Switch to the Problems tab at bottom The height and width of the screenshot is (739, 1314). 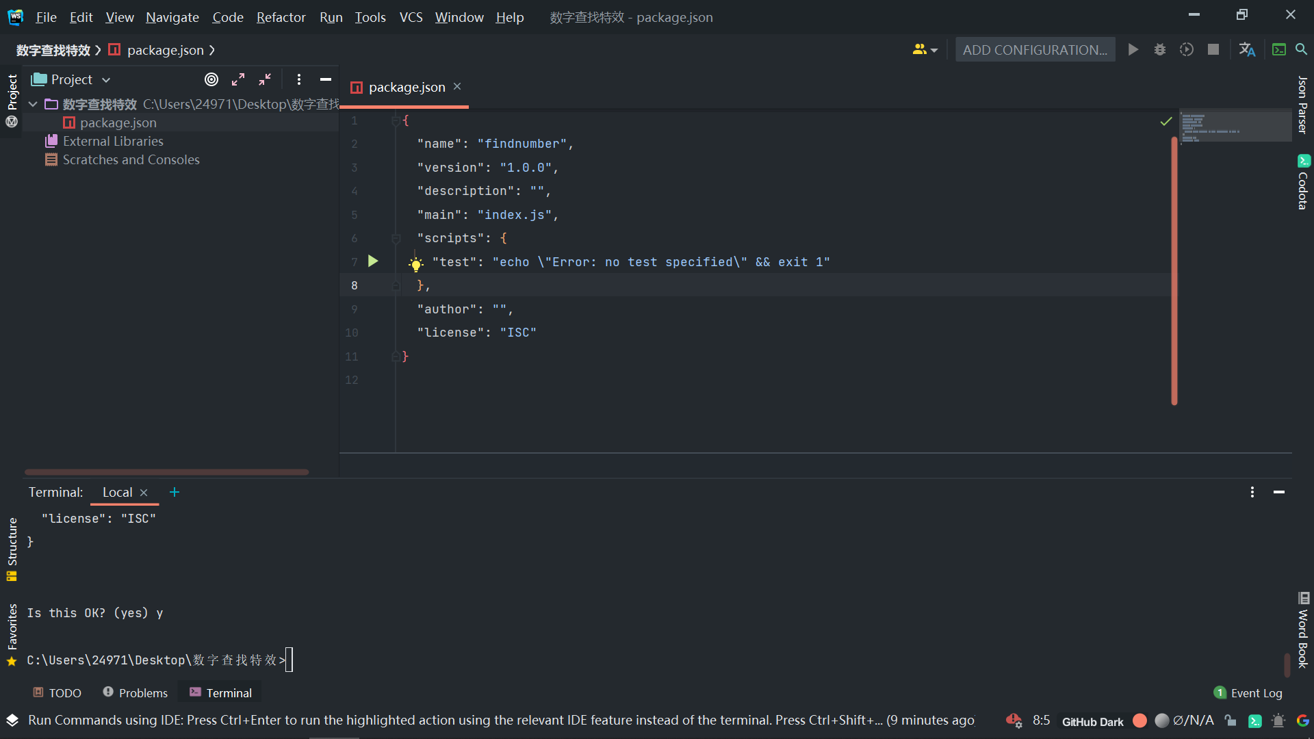[x=136, y=692]
